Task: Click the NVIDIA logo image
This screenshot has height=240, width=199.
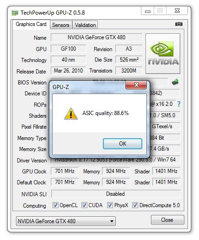Action: [163, 54]
